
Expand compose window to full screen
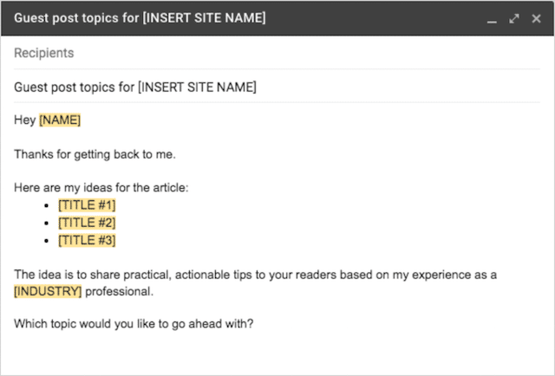click(513, 18)
